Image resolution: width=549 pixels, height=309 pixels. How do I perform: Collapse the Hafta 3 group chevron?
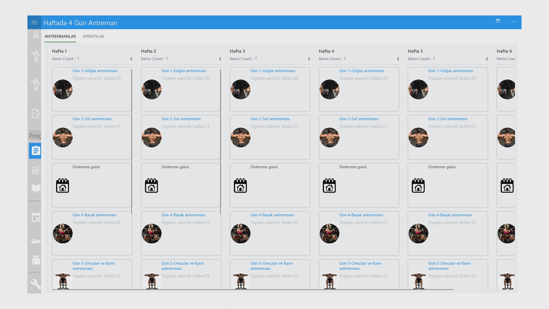click(309, 59)
